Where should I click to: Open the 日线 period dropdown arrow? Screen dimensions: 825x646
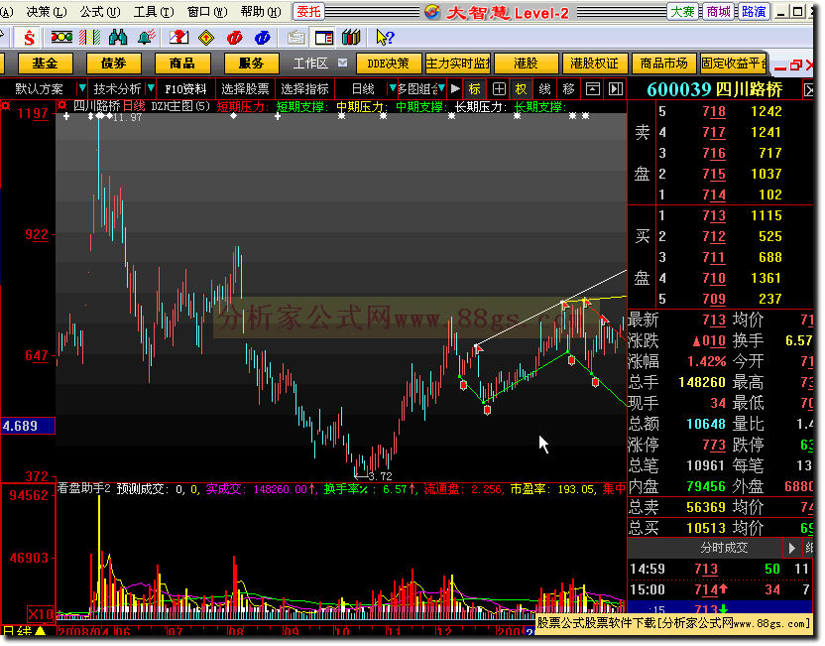click(392, 88)
